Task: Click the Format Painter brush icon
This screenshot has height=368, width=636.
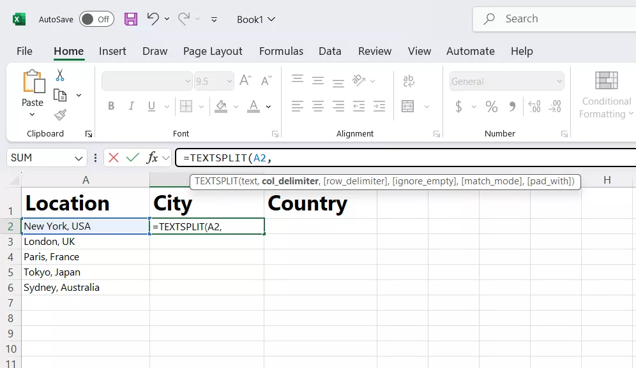Action: coord(60,115)
